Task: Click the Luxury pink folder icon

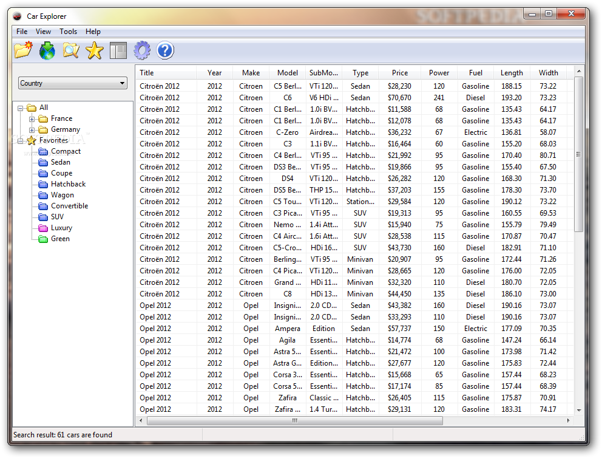Action: 43,228
